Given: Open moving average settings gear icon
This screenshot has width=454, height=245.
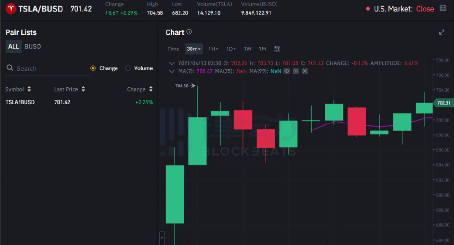Looking at the screenshot, I should click(x=296, y=71).
